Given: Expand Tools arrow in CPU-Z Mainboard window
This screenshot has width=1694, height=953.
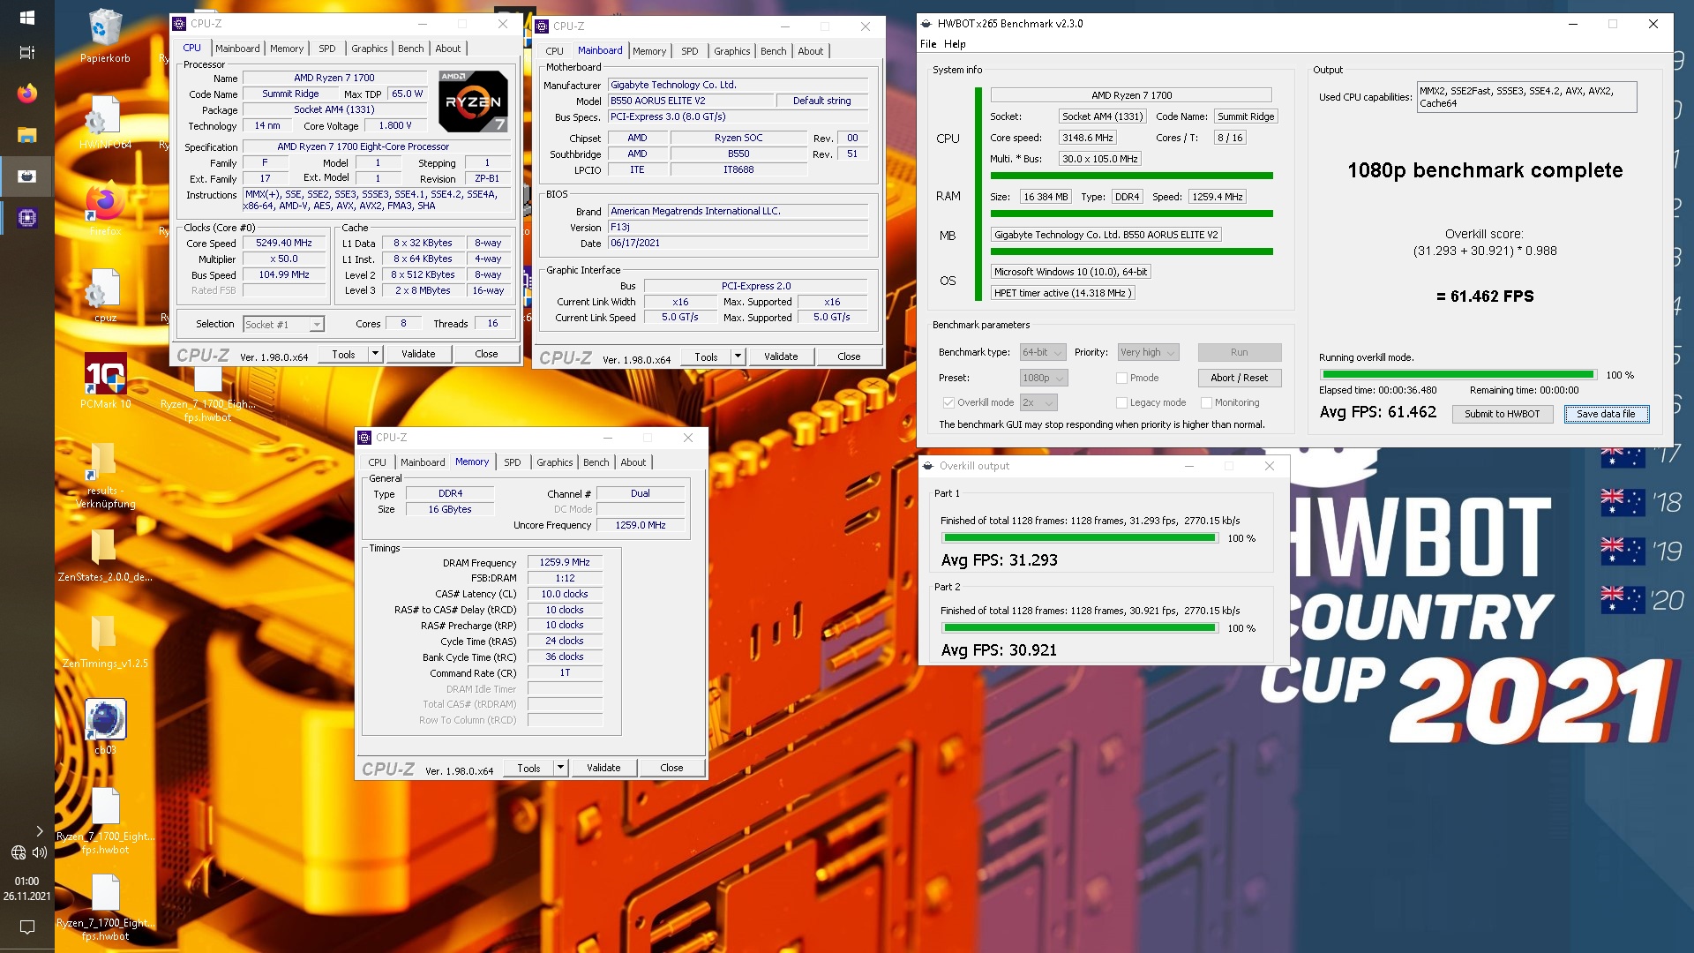Looking at the screenshot, I should pyautogui.click(x=738, y=356).
